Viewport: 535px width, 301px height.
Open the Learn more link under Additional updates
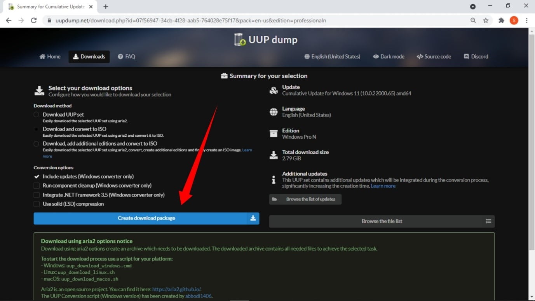click(383, 186)
